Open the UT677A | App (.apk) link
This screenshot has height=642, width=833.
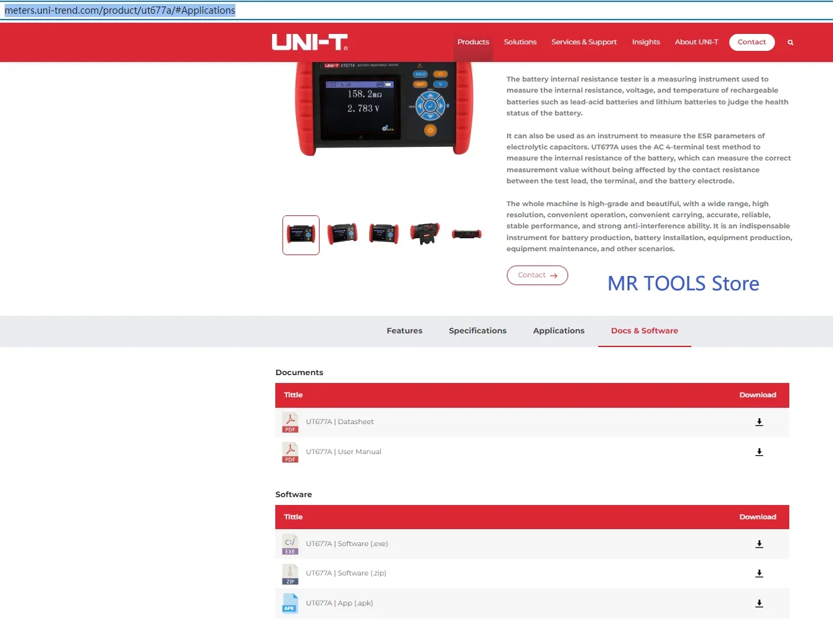(339, 604)
